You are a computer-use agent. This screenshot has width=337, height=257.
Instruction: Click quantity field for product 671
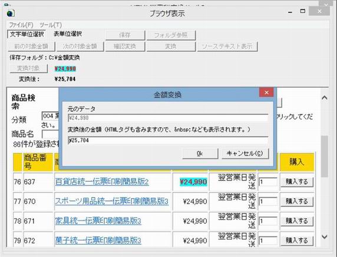click(268, 221)
